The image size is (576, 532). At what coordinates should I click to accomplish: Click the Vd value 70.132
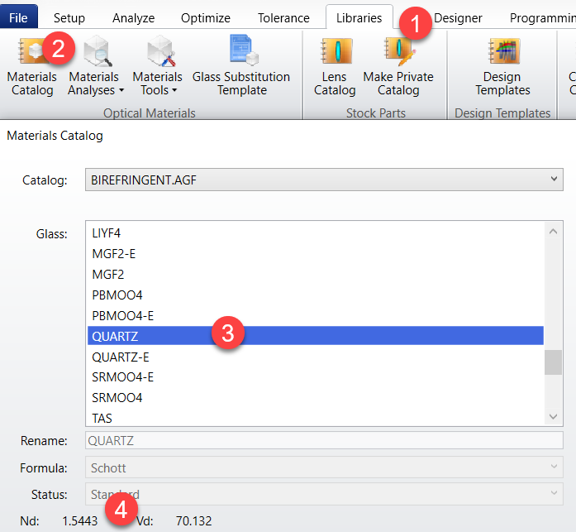tap(193, 520)
